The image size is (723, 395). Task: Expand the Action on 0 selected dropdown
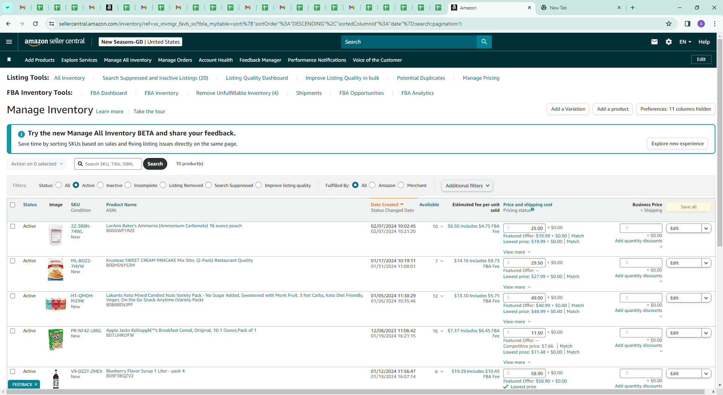tap(37, 164)
